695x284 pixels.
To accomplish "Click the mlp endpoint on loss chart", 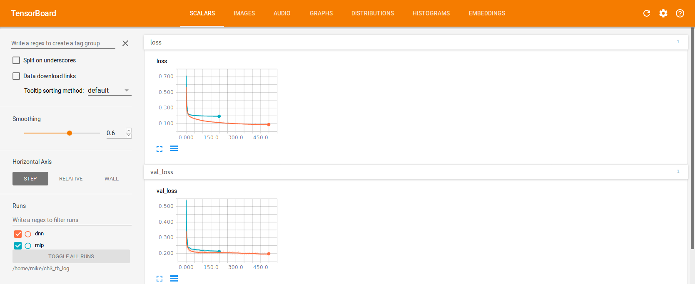I will coord(219,116).
